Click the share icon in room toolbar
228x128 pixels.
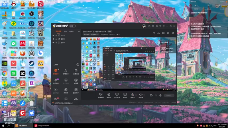tap(173, 33)
